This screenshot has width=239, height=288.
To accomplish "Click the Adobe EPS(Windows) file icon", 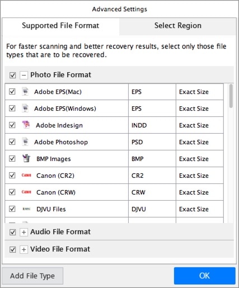I will (25, 108).
